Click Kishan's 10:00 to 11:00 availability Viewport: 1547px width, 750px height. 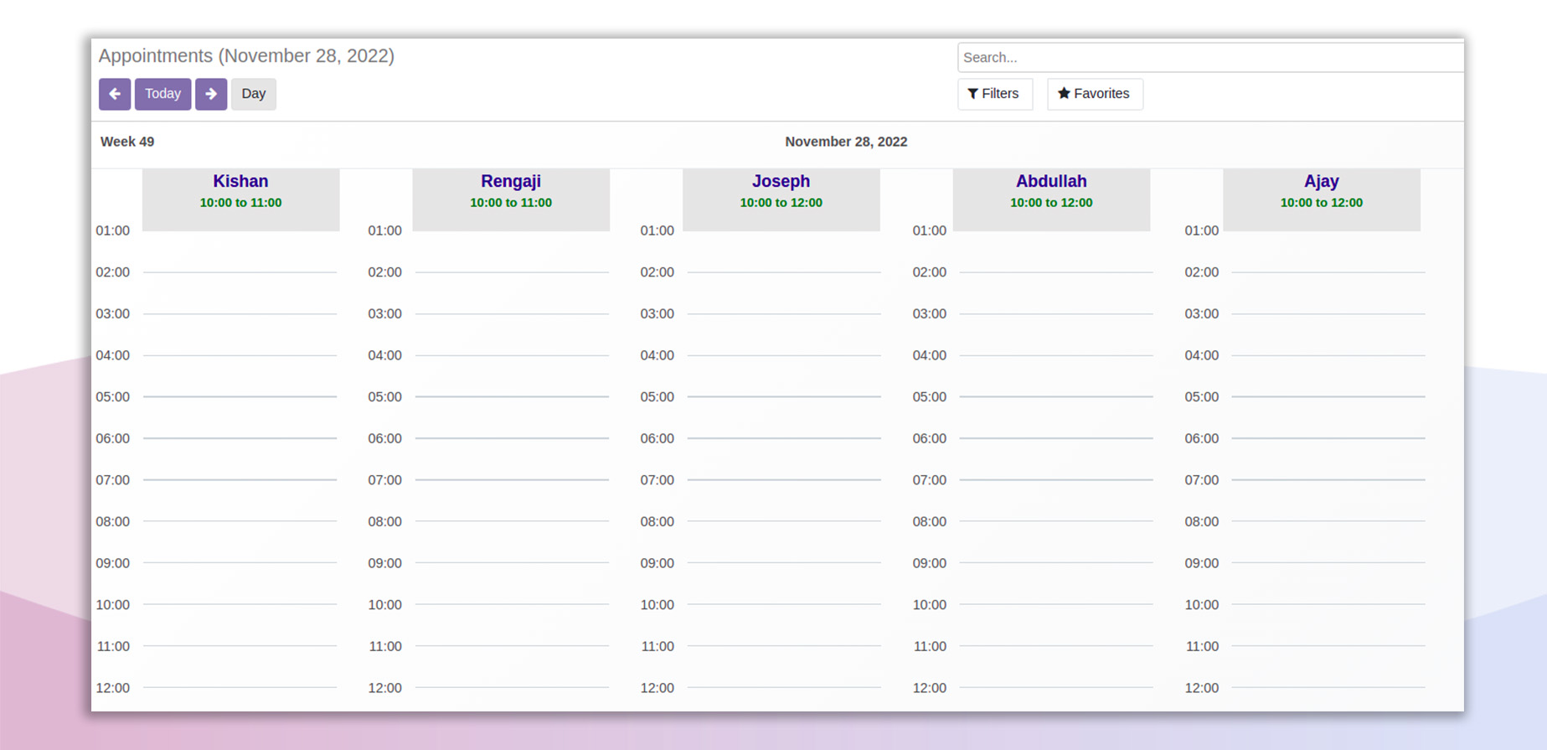click(x=240, y=203)
